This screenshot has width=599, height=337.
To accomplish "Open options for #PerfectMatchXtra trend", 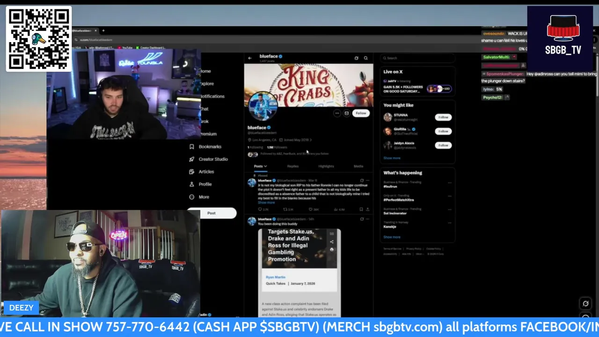I will 450,196.
